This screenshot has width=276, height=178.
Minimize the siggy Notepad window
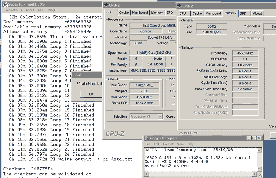click(248, 138)
